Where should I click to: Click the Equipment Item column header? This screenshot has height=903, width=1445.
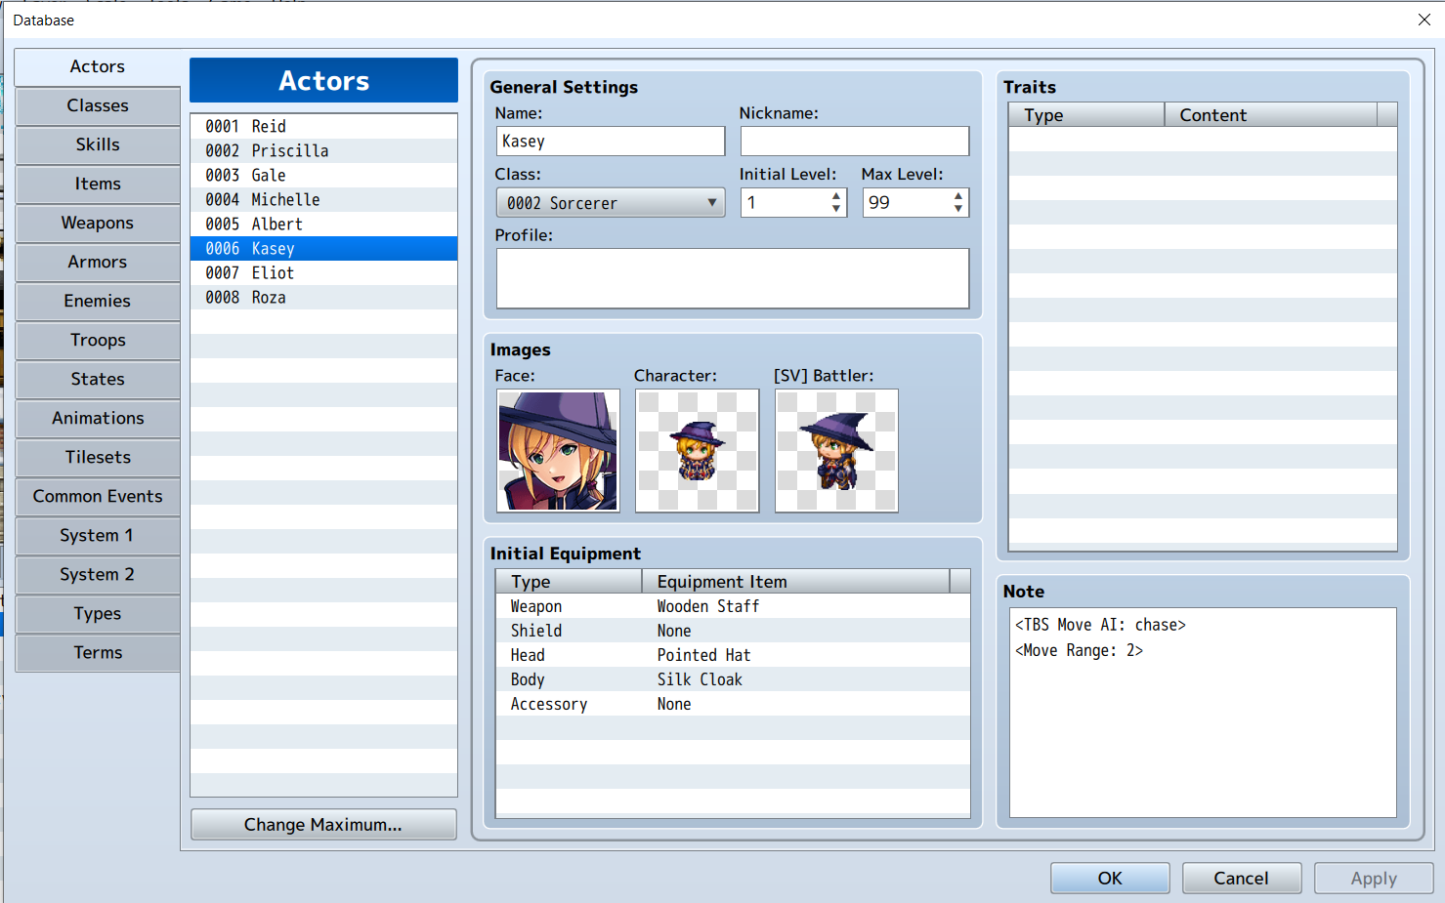[x=796, y=582]
